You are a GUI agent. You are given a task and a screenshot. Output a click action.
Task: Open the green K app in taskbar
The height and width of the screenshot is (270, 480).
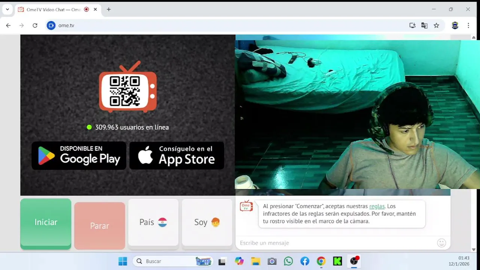[338, 261]
